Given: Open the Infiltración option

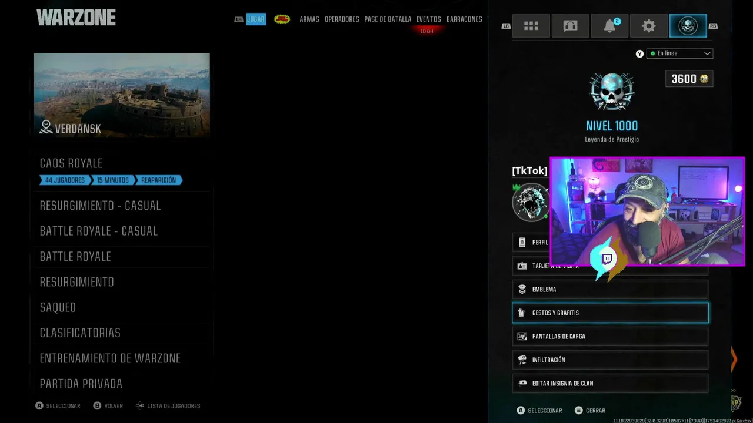Looking at the screenshot, I should tap(610, 360).
